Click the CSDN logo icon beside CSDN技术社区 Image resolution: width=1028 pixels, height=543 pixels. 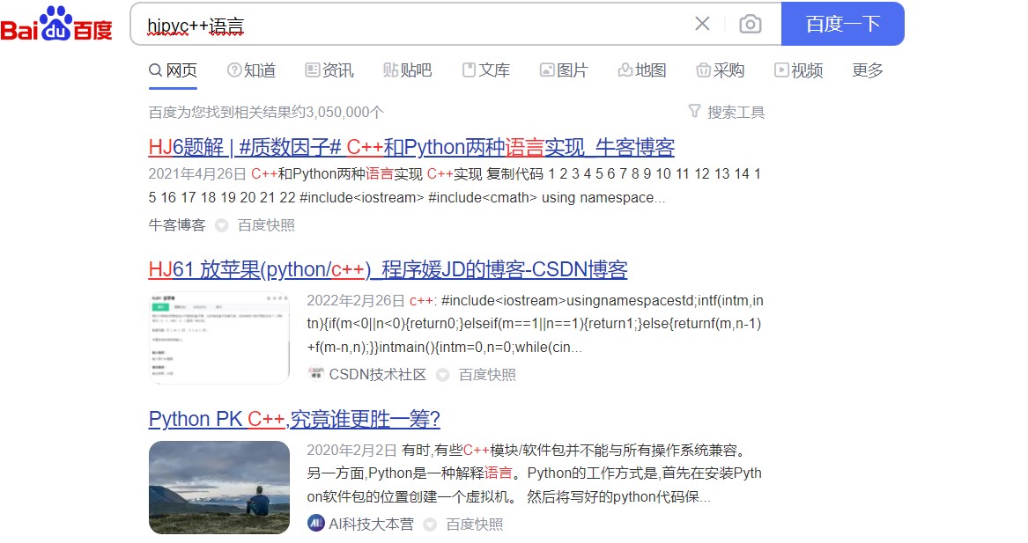(316, 374)
